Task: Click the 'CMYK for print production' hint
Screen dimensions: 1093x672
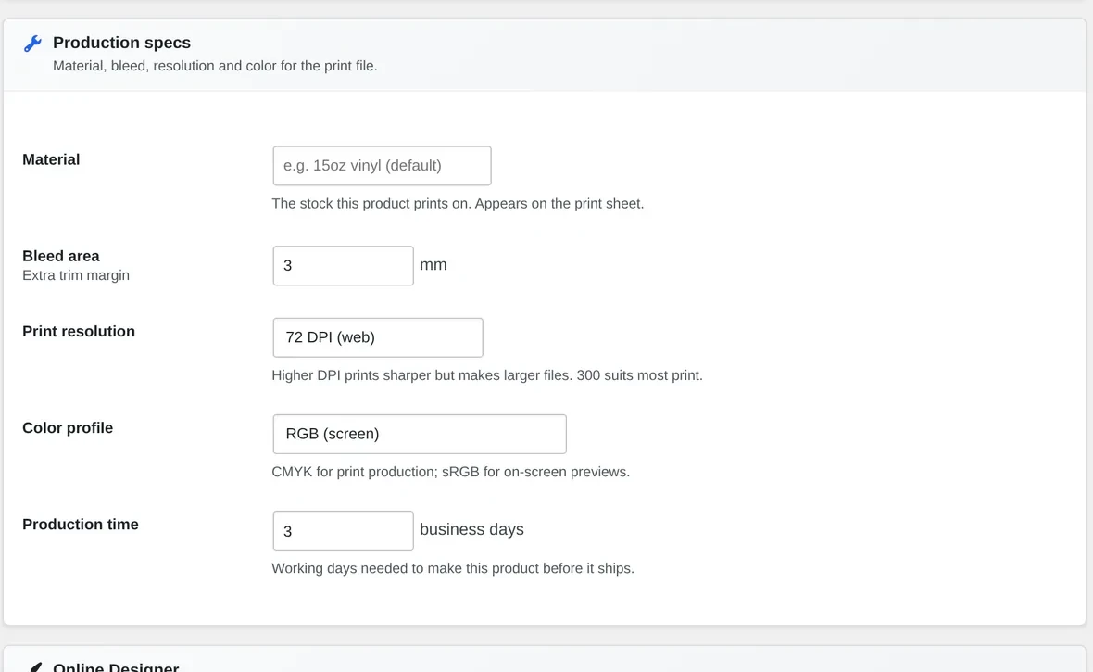Action: pos(451,472)
